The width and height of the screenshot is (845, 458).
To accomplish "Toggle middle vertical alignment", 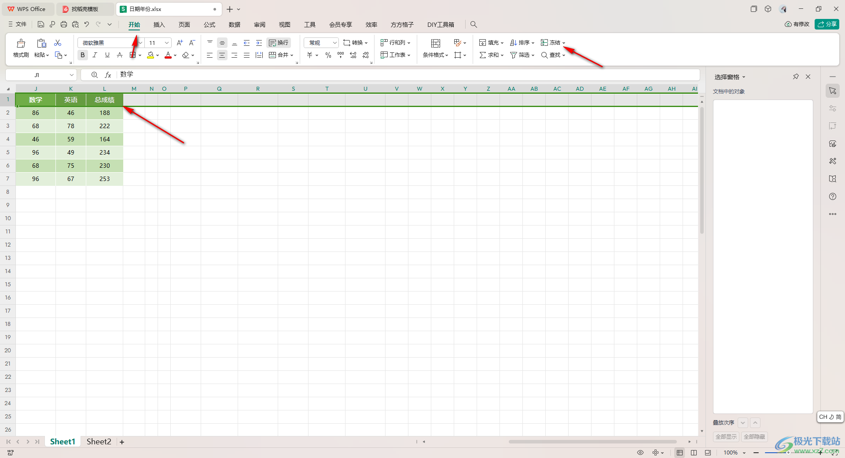I will tap(222, 43).
